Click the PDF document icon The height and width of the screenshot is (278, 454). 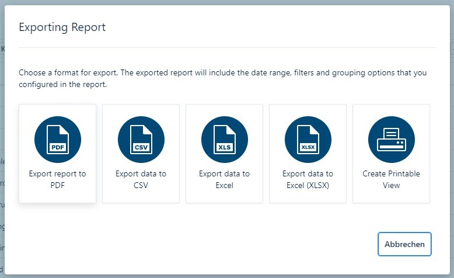58,140
